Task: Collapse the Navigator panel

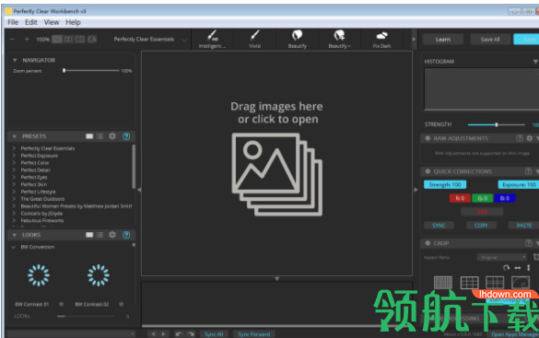Action: (15, 60)
